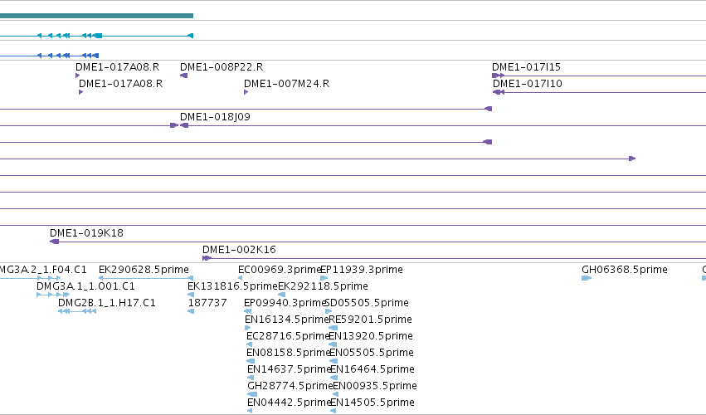The width and height of the screenshot is (706, 415).
Task: Open the DMG2B.1_1.H17.C1 label
Action: pos(107,303)
